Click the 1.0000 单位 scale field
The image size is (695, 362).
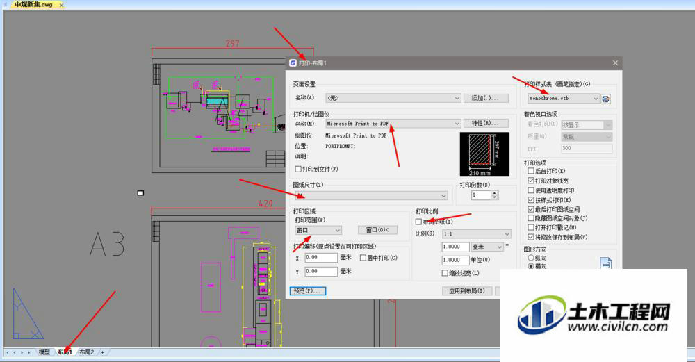pos(455,260)
